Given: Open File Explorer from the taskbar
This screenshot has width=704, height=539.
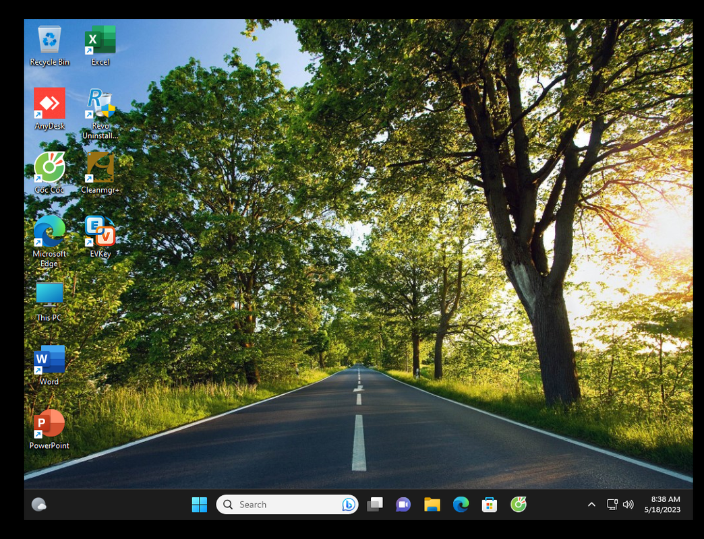Looking at the screenshot, I should tap(432, 505).
